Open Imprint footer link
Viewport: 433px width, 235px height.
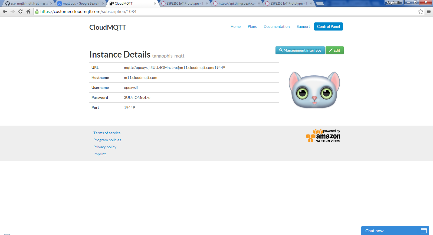coord(100,154)
